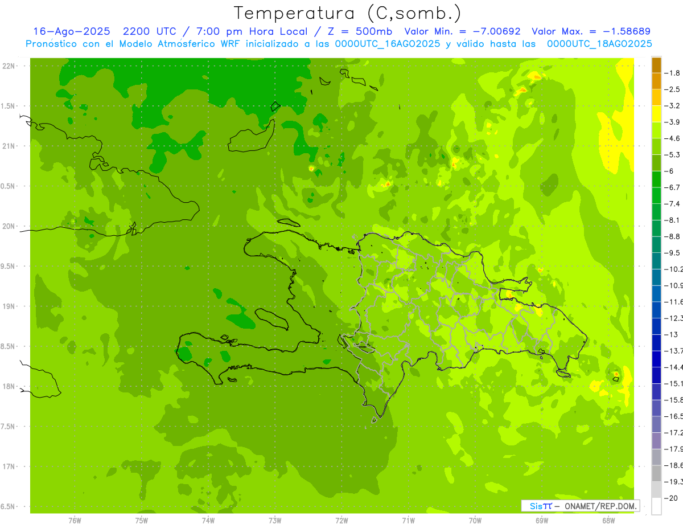Click the '-9.5' colorbar value
Image resolution: width=683 pixels, height=528 pixels.
pos(672,253)
